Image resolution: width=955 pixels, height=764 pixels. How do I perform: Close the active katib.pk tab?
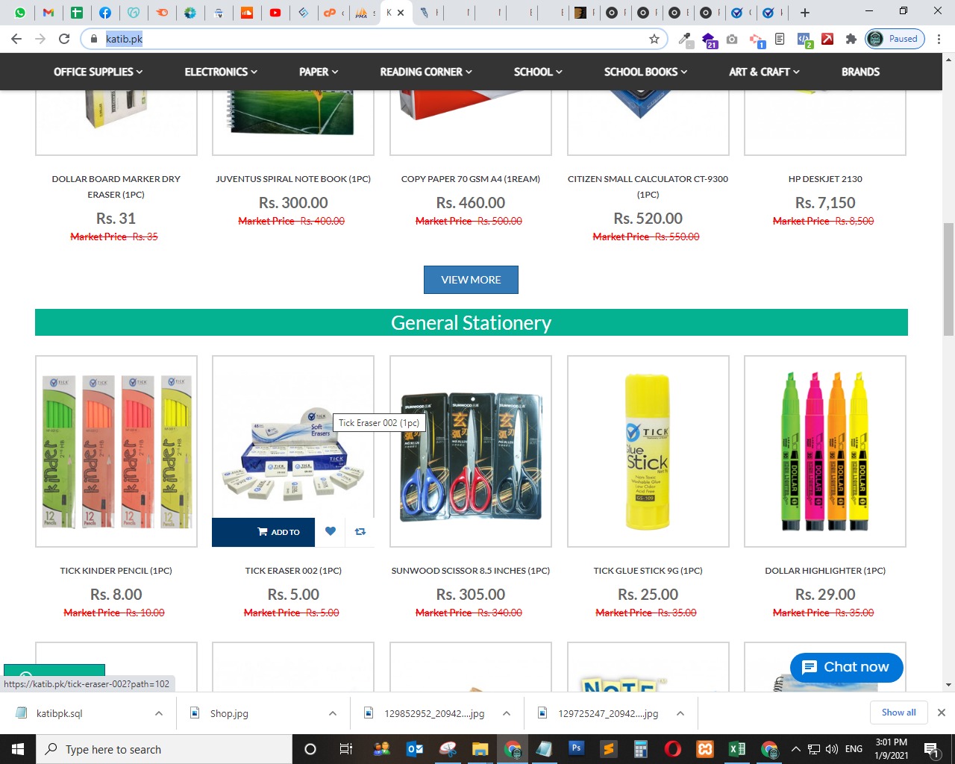pyautogui.click(x=401, y=13)
